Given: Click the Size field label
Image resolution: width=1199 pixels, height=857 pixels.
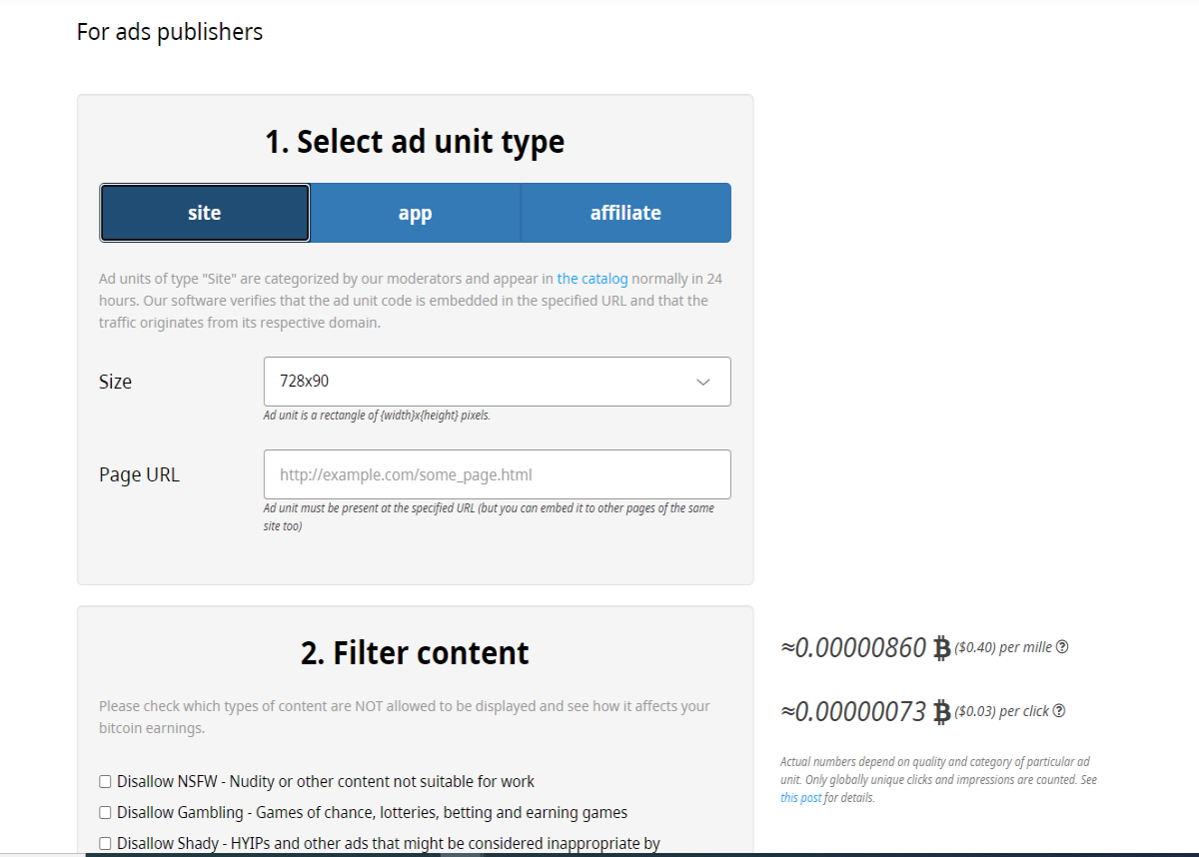Looking at the screenshot, I should pyautogui.click(x=116, y=382).
